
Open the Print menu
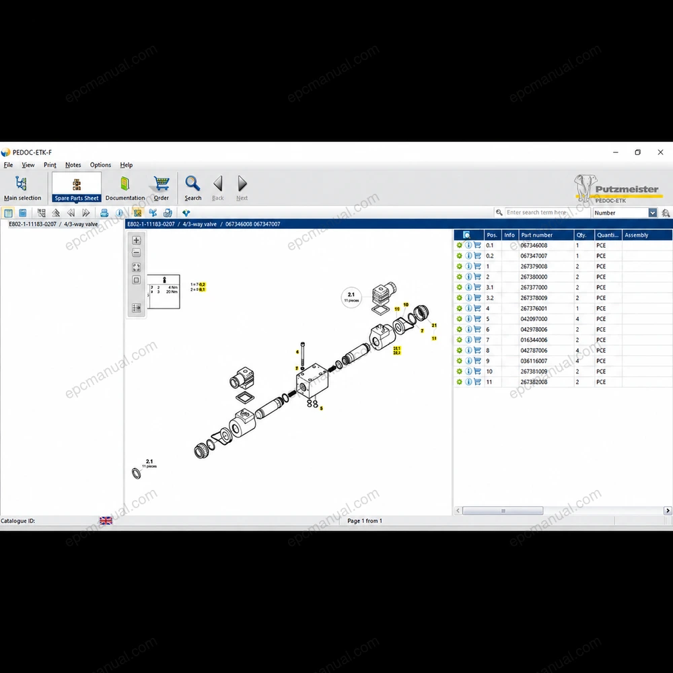click(x=50, y=165)
